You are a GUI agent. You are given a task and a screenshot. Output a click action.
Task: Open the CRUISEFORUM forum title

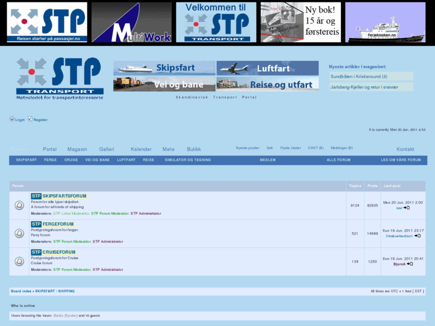click(x=59, y=252)
